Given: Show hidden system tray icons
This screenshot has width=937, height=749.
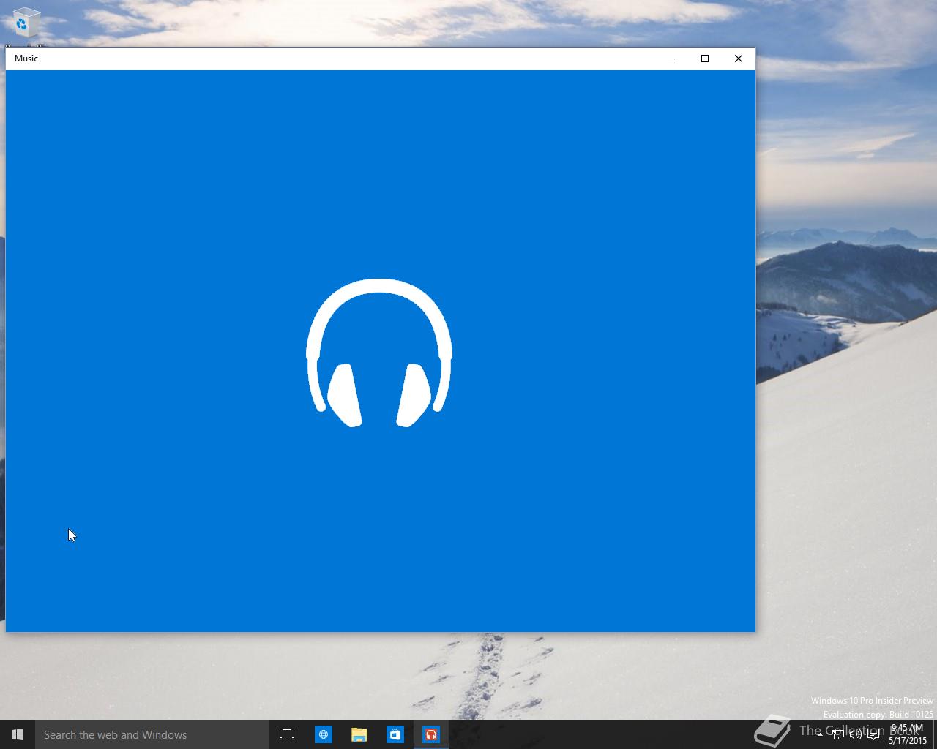Looking at the screenshot, I should point(819,734).
